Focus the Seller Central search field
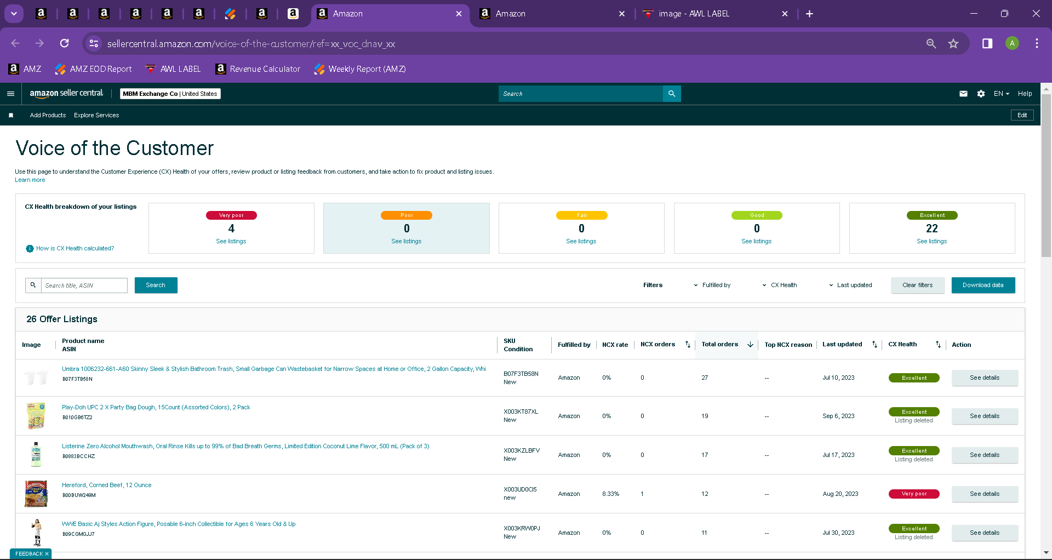This screenshot has width=1052, height=560. pyautogui.click(x=581, y=94)
